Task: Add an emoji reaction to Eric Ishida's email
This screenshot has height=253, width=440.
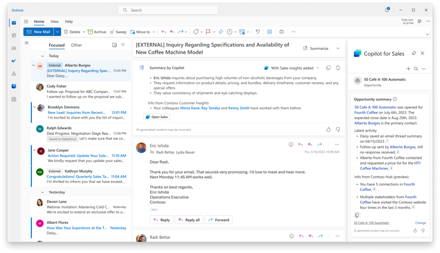Action: pyautogui.click(x=291, y=145)
